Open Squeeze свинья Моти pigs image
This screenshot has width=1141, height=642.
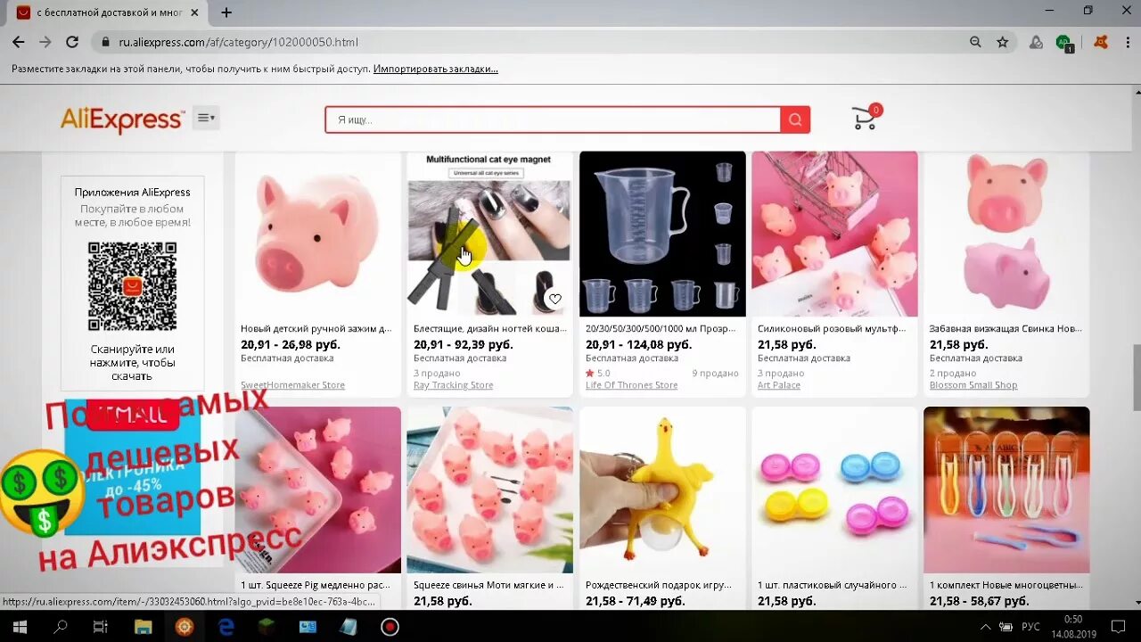[489, 490]
